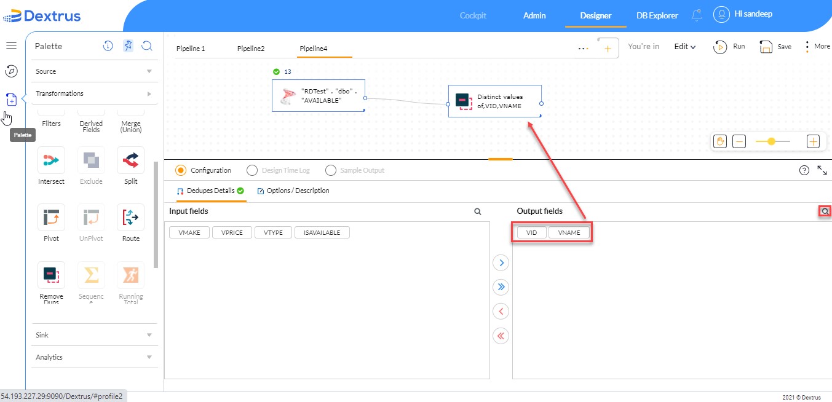Select the Running Total transformation icon

tap(130, 275)
